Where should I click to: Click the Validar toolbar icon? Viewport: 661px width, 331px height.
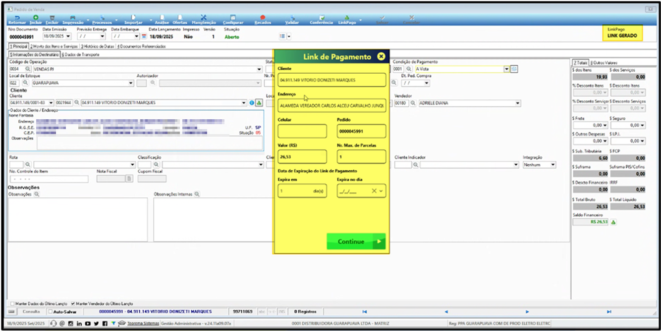pos(292,19)
